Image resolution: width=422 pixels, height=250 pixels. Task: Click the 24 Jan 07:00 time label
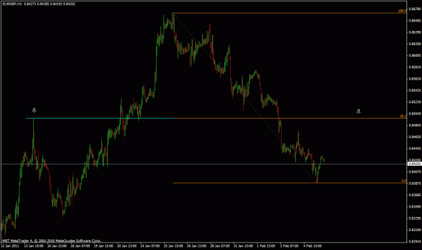pyautogui.click(x=150, y=246)
